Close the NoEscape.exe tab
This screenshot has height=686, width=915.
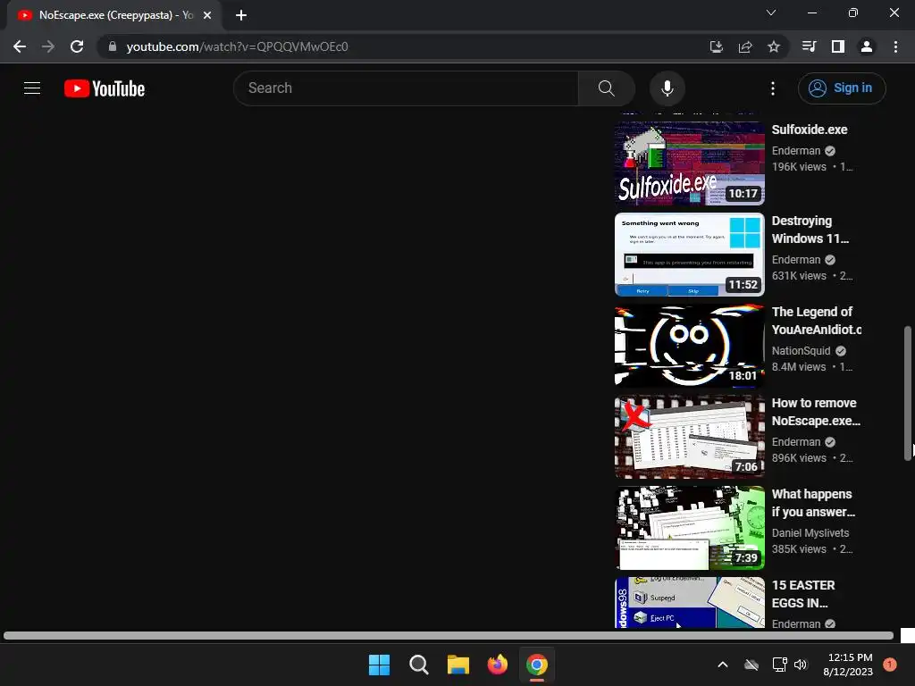(x=207, y=15)
